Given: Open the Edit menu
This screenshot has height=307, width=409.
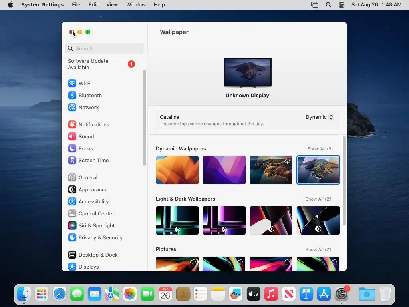Looking at the screenshot, I should [93, 5].
